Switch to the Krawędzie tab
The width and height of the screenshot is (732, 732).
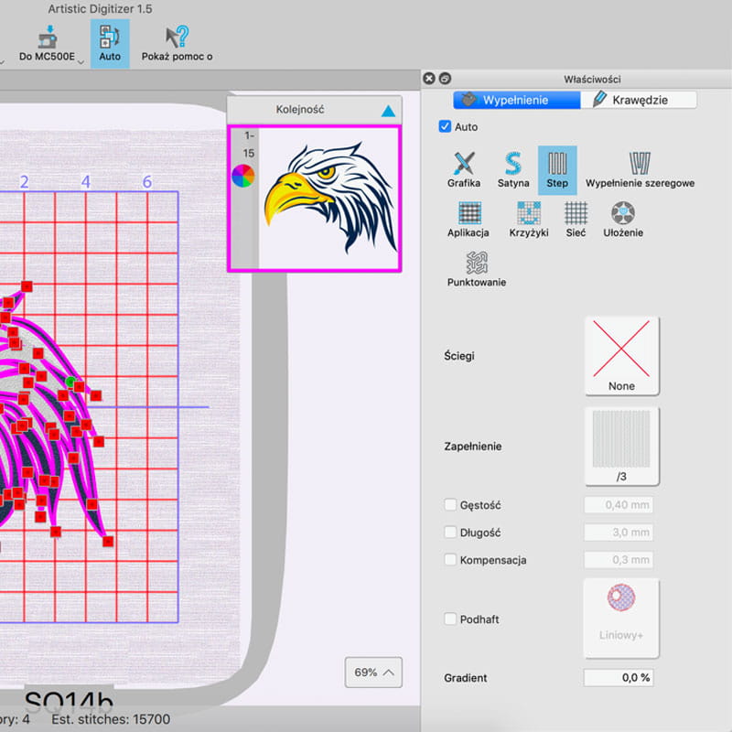(x=639, y=100)
